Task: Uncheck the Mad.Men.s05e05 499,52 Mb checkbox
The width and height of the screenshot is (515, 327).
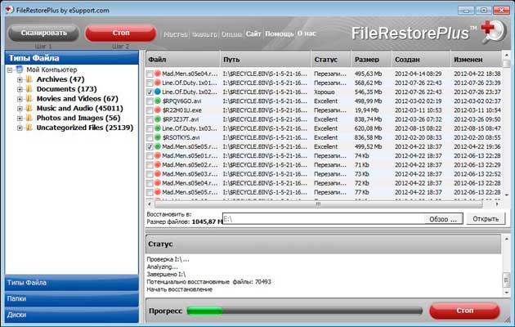Action: pyautogui.click(x=150, y=147)
